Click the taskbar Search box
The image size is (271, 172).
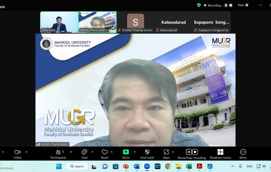coord(77,166)
